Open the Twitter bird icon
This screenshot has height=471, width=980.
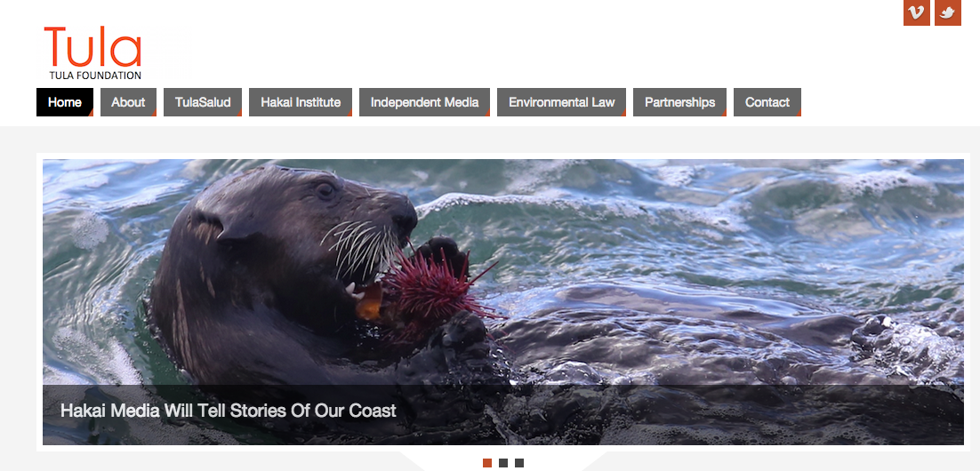tap(947, 12)
